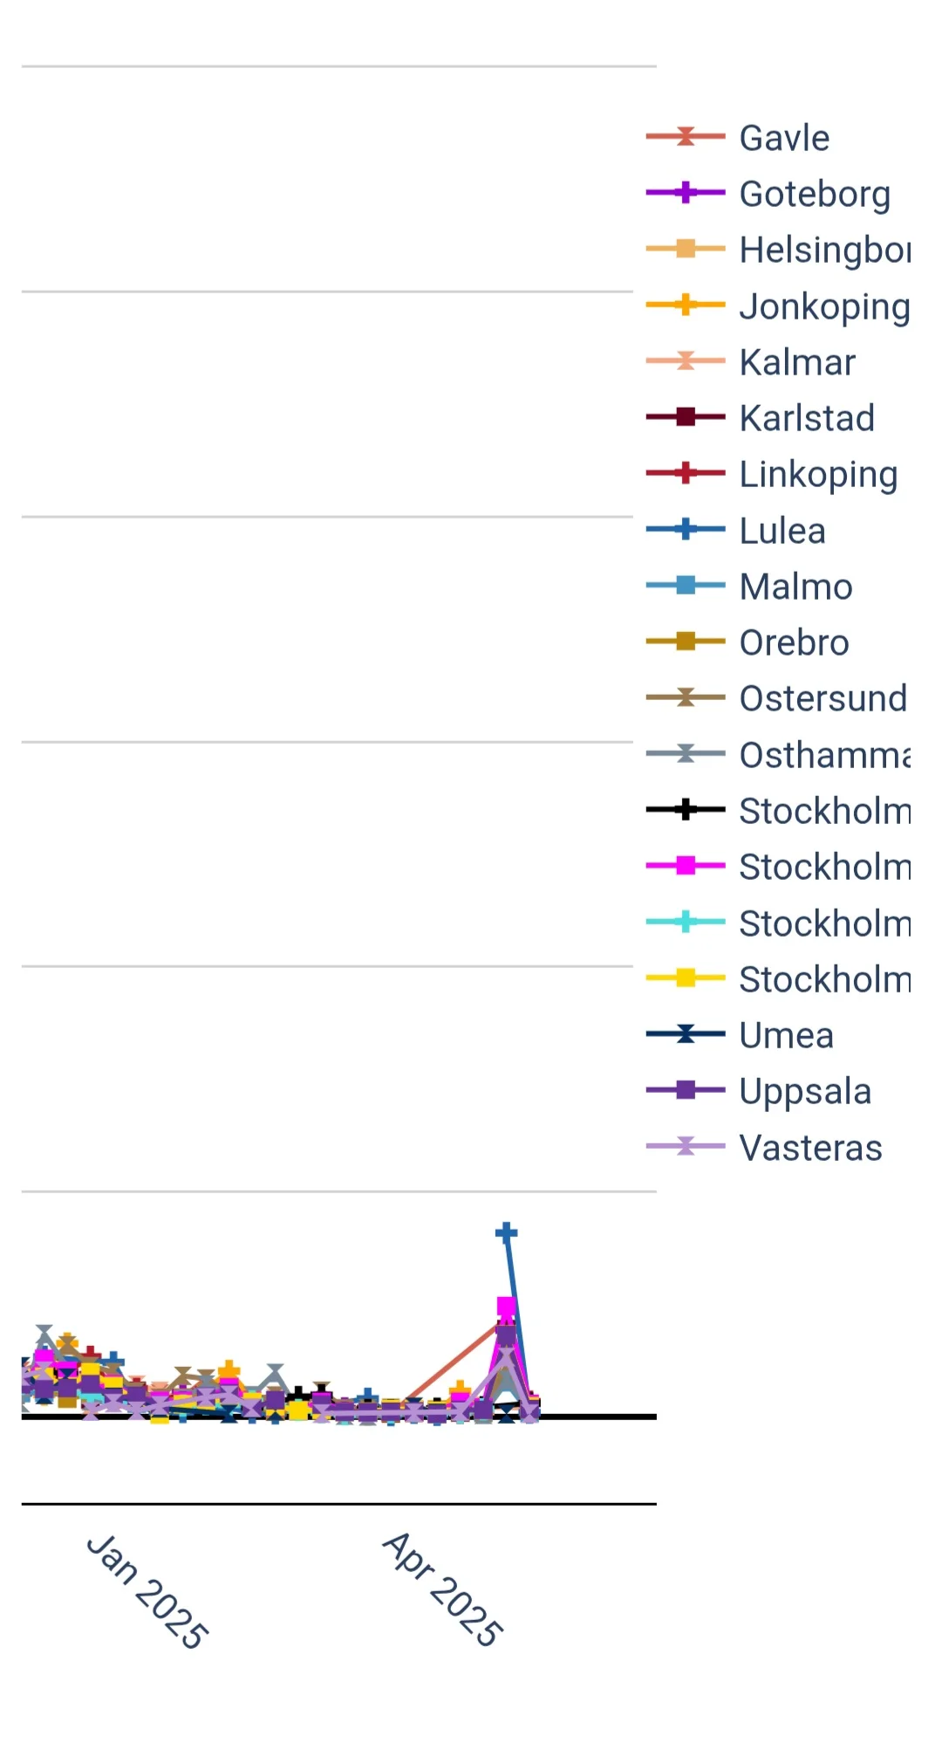This screenshot has height=1757, width=942.
Task: Click the Kalmar legend line symbol
Action: tap(686, 360)
